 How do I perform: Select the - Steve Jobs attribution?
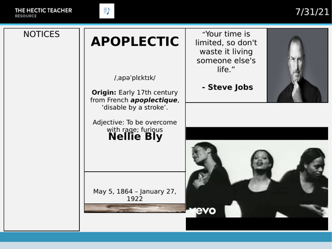[x=227, y=87]
